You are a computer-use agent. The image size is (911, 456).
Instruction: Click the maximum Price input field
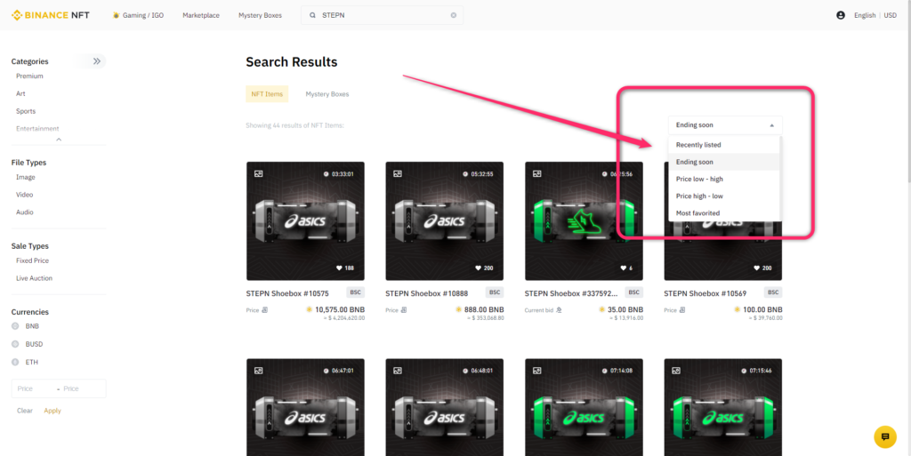(x=81, y=388)
